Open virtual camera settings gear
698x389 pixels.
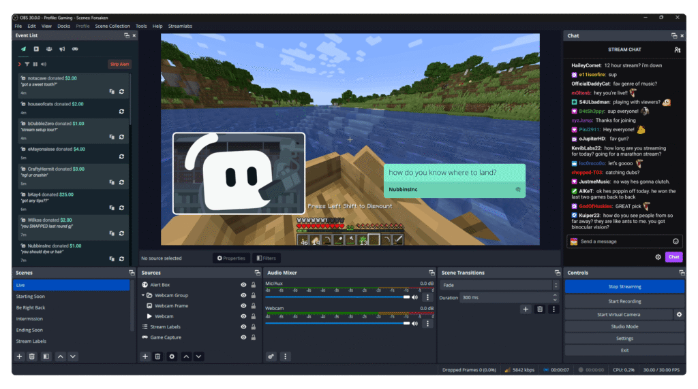680,314
